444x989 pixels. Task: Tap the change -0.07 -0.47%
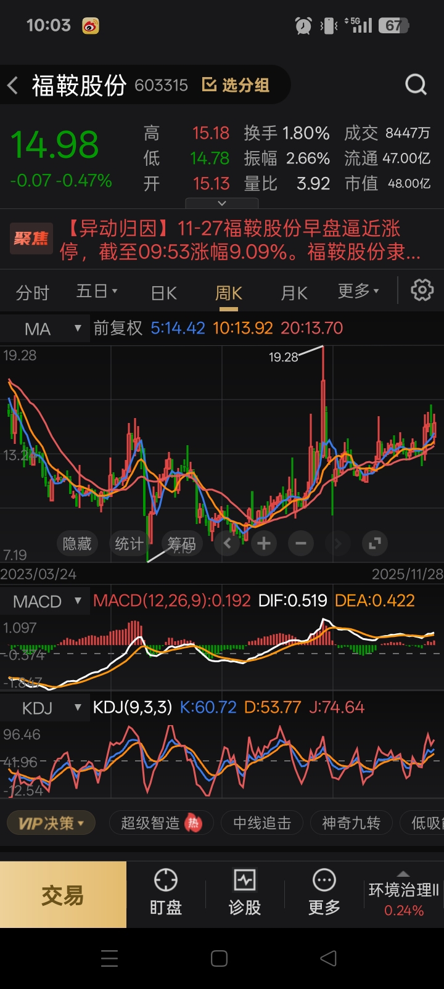(x=61, y=181)
